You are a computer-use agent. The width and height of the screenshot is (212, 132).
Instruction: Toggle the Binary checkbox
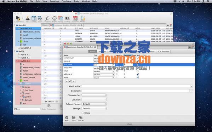pyautogui.click(x=83, y=113)
